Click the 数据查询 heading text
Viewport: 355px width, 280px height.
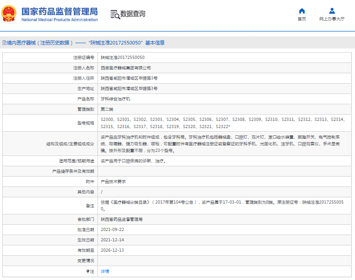[133, 14]
